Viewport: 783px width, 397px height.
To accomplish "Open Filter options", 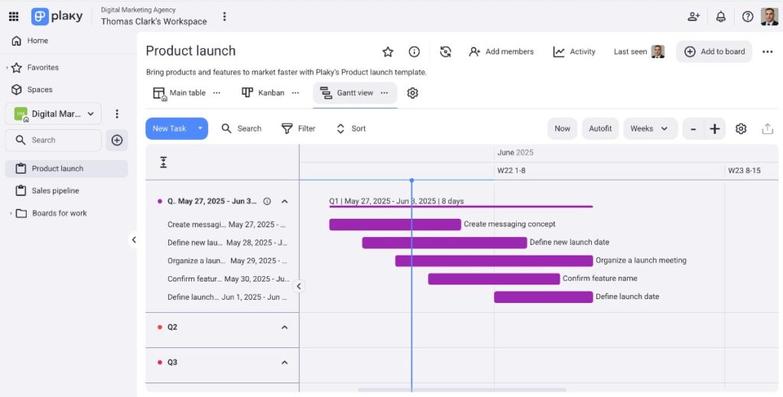I will point(299,129).
